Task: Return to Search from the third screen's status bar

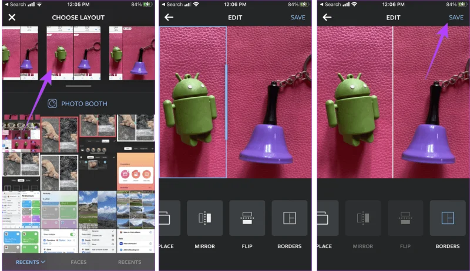Action: pos(330,5)
